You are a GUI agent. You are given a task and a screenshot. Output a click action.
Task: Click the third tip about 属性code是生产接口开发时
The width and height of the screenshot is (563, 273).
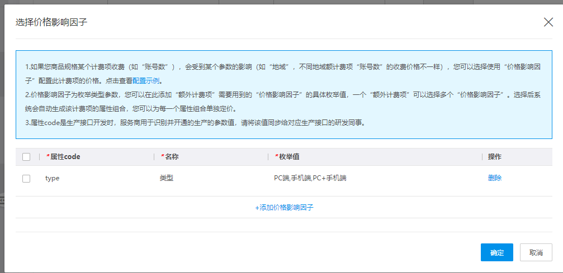coord(196,123)
